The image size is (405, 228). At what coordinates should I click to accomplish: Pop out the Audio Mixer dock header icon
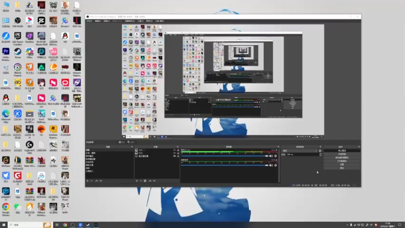tap(278, 147)
